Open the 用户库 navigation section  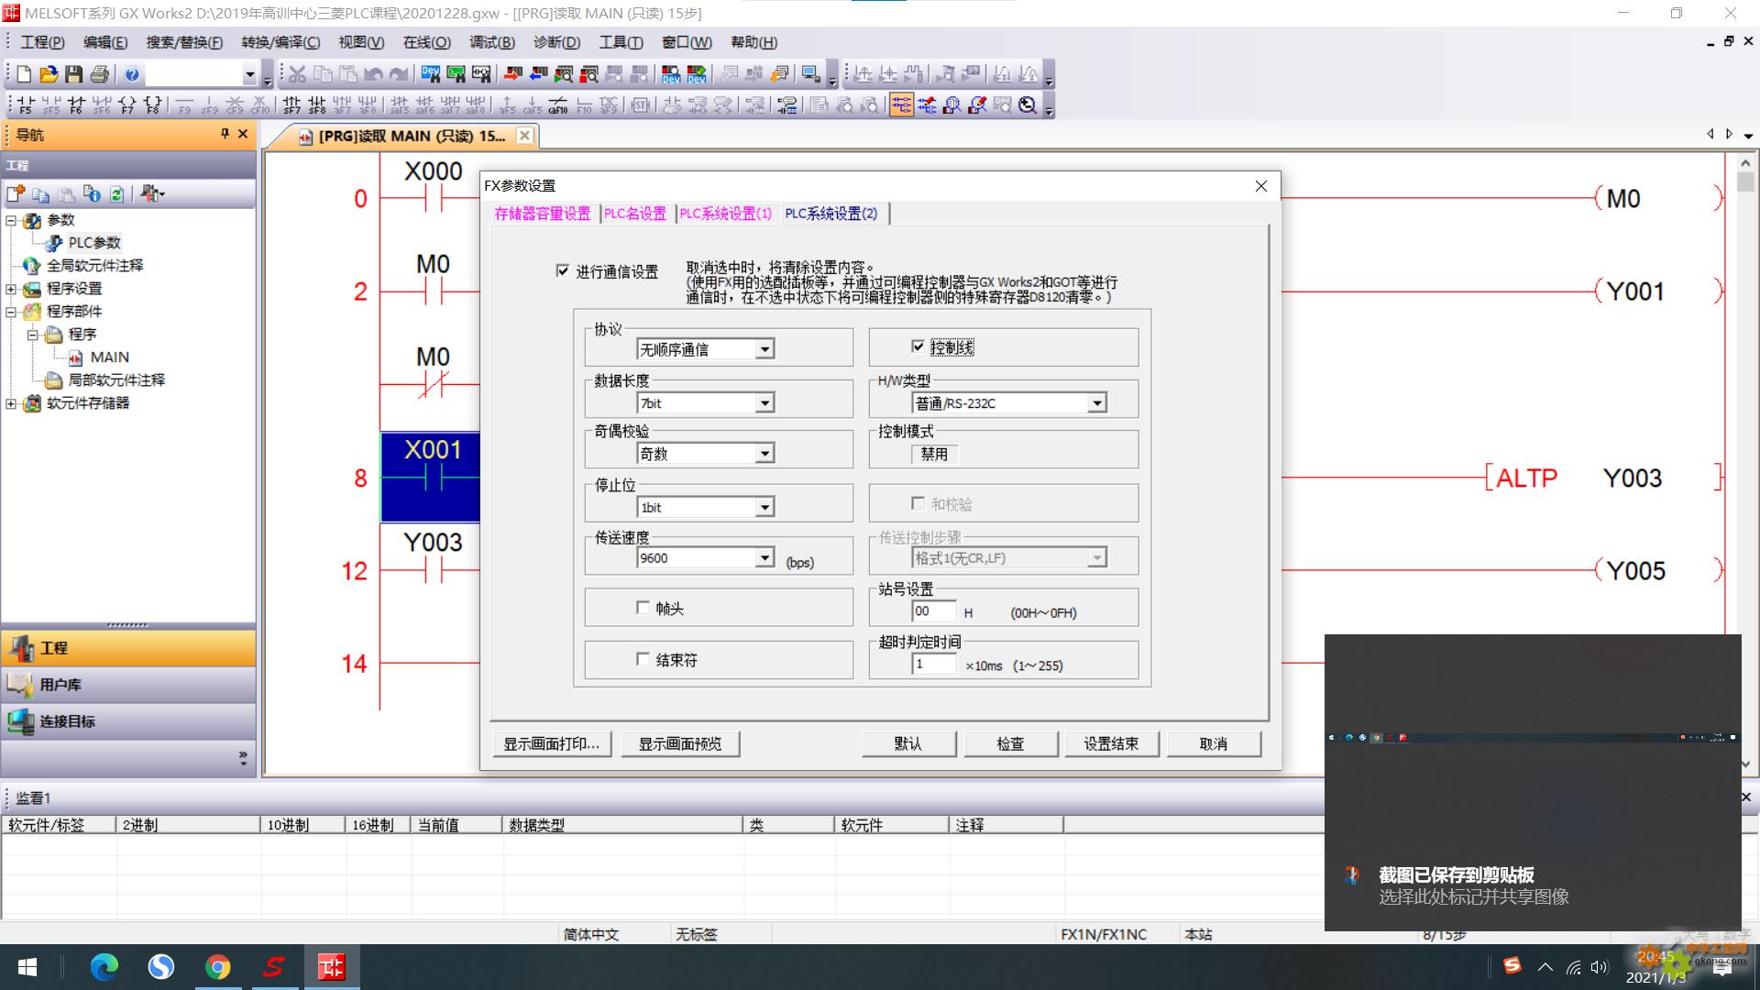click(x=128, y=685)
